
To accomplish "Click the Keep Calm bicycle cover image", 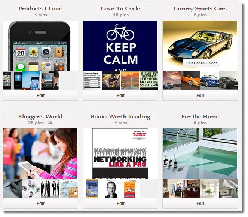I will [x=120, y=46].
